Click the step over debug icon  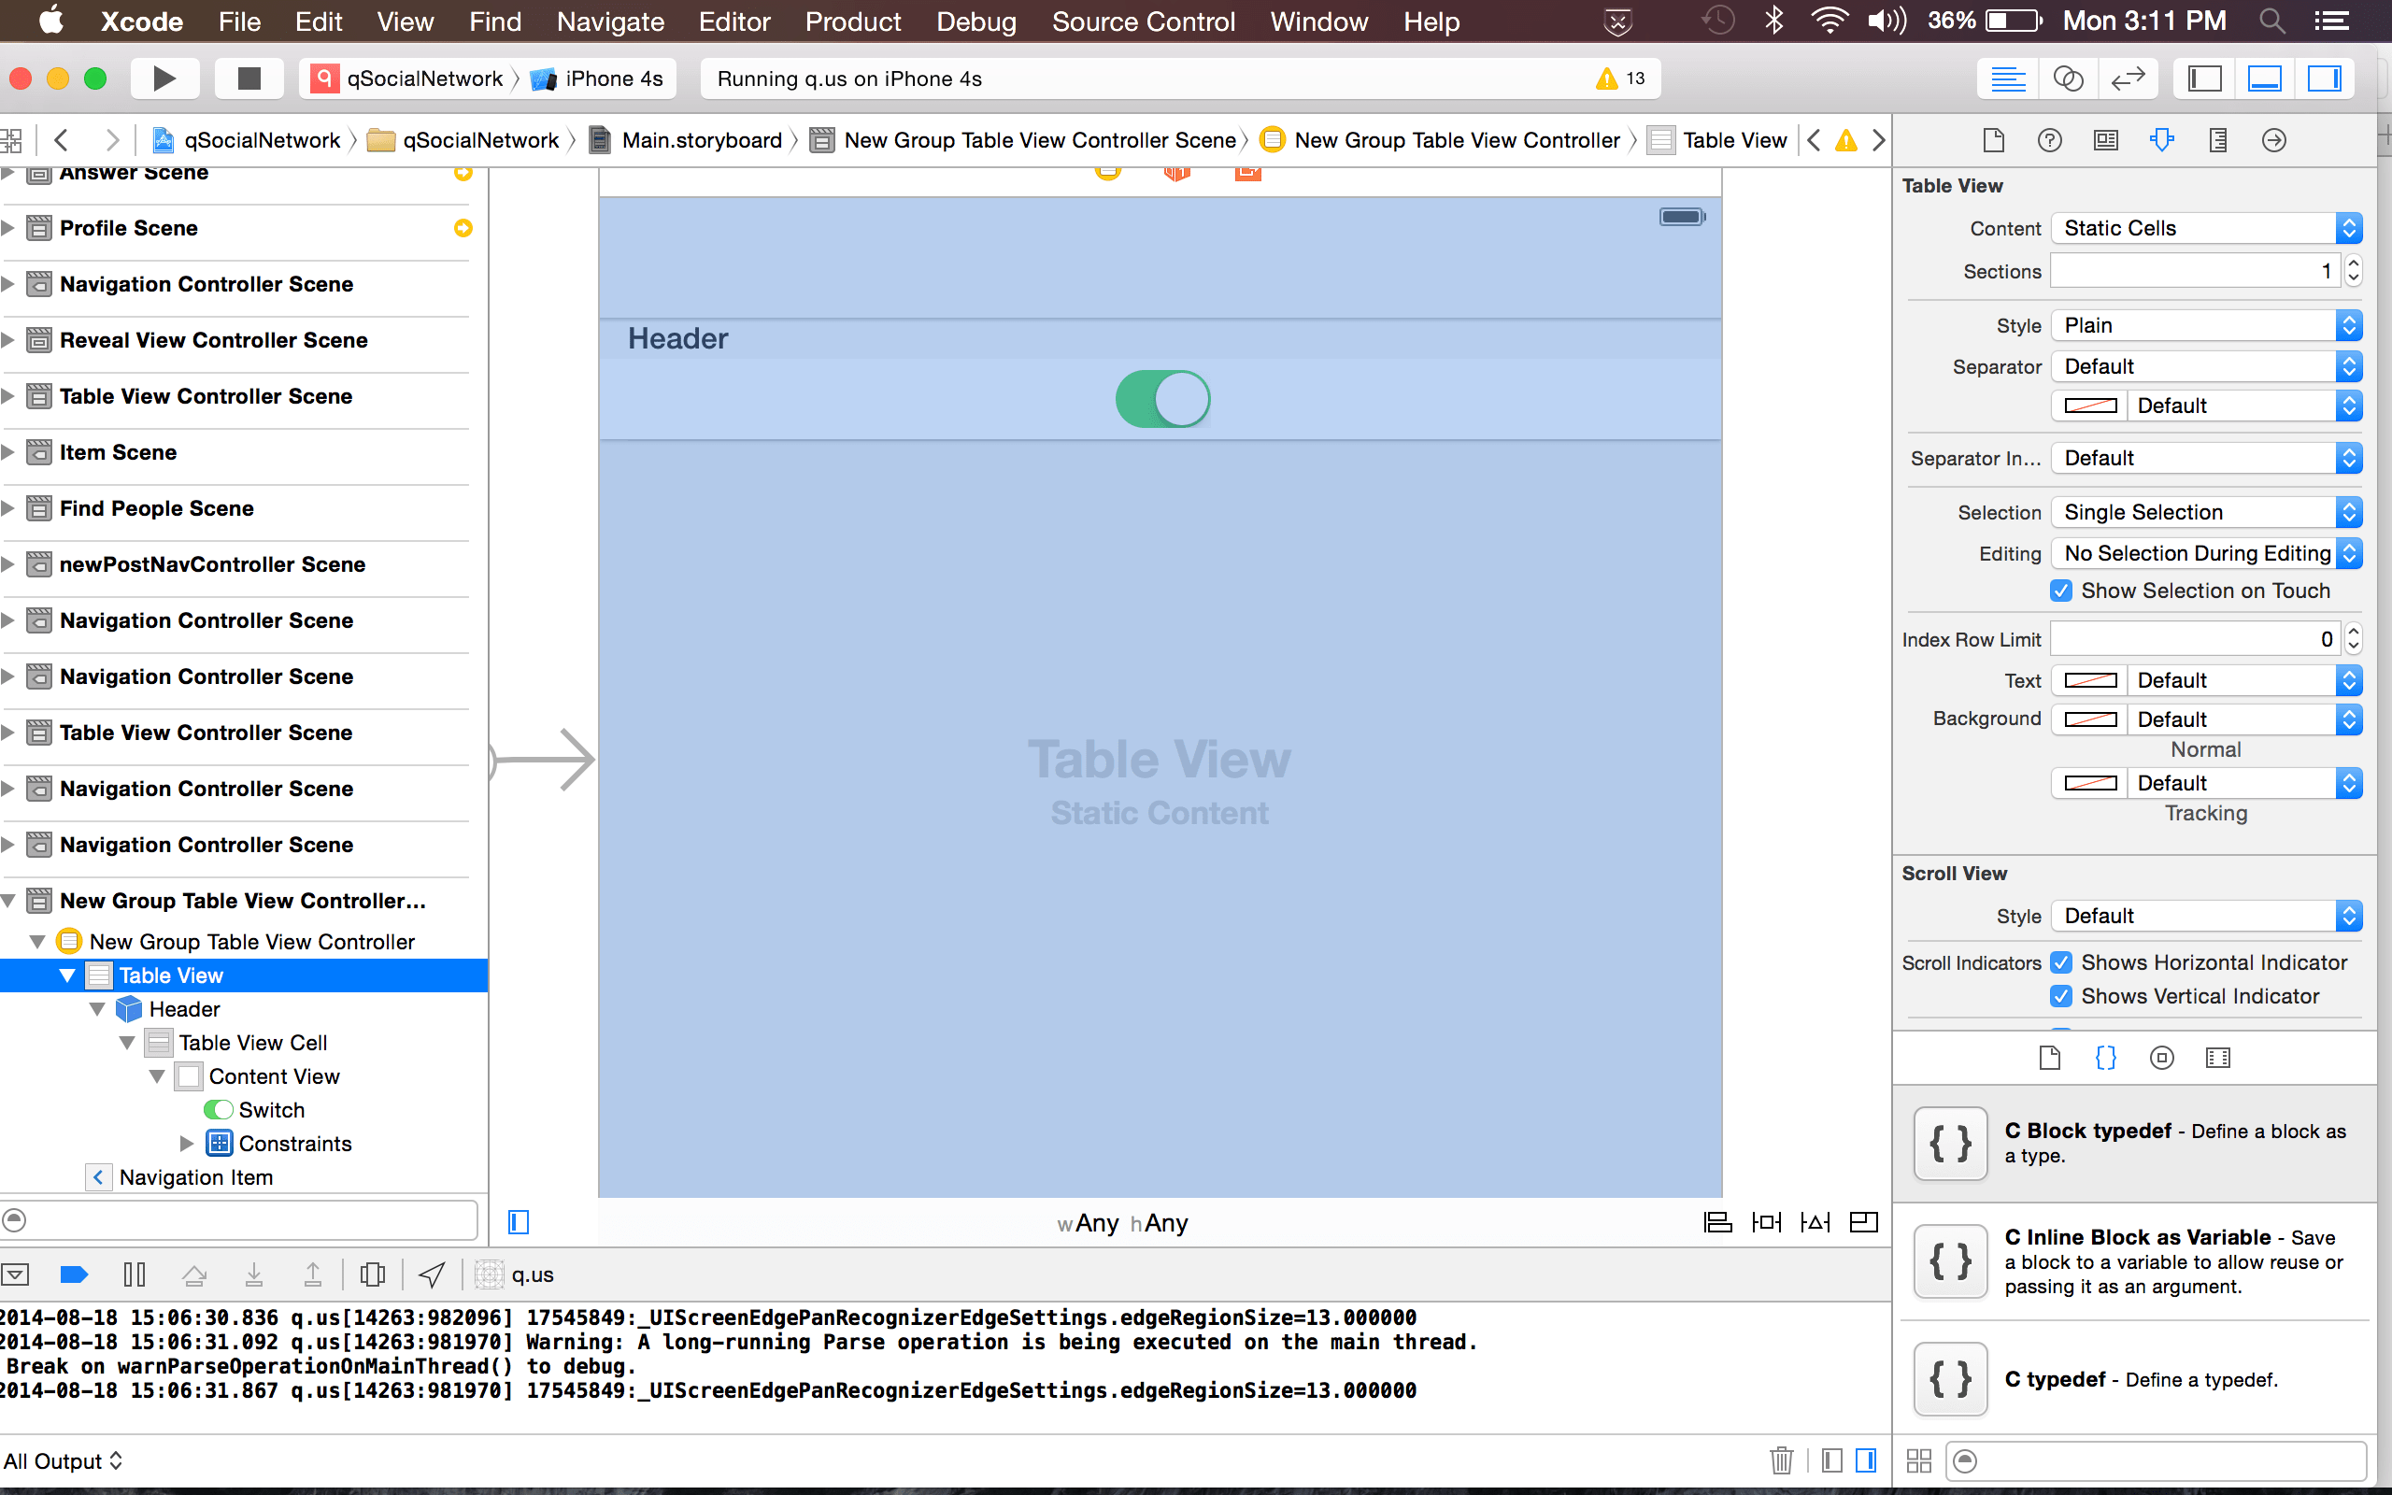(x=193, y=1274)
